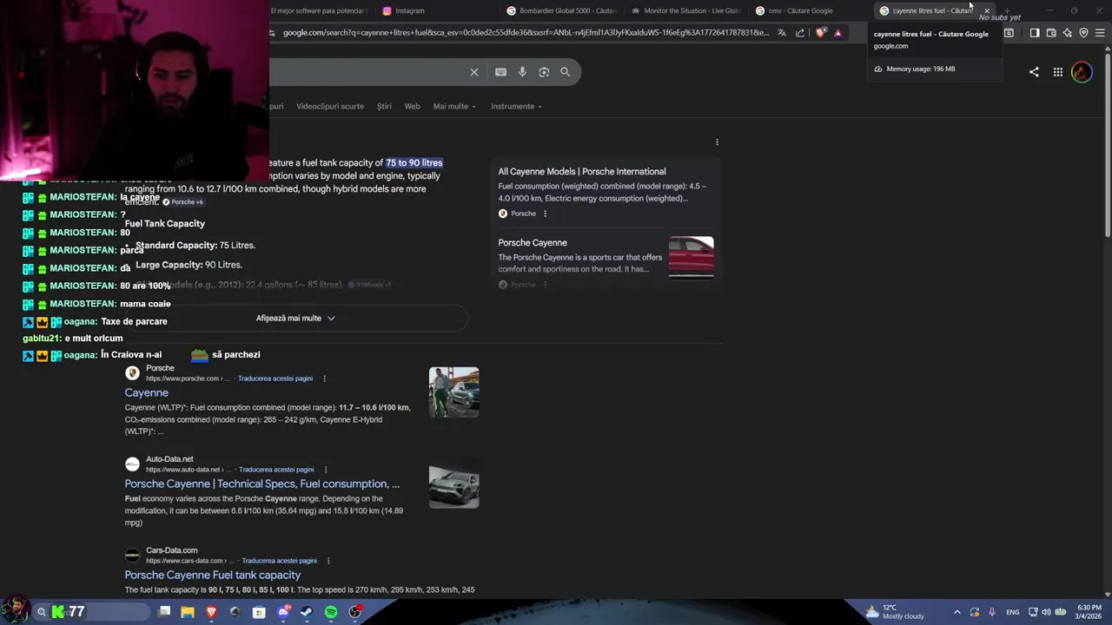Submit search with the magnifier icon
This screenshot has width=1112, height=625.
point(566,72)
